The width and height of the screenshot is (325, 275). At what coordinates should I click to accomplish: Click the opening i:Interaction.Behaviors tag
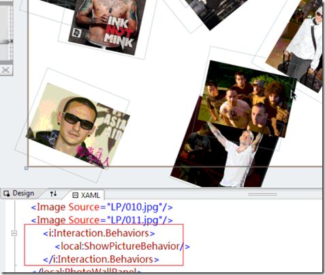(99, 233)
